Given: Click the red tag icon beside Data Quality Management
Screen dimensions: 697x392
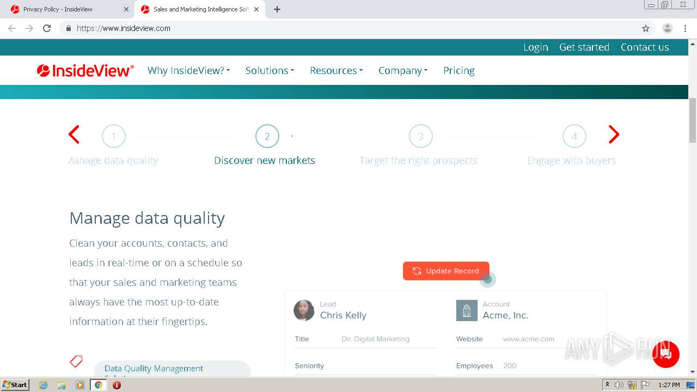Looking at the screenshot, I should coord(76,361).
